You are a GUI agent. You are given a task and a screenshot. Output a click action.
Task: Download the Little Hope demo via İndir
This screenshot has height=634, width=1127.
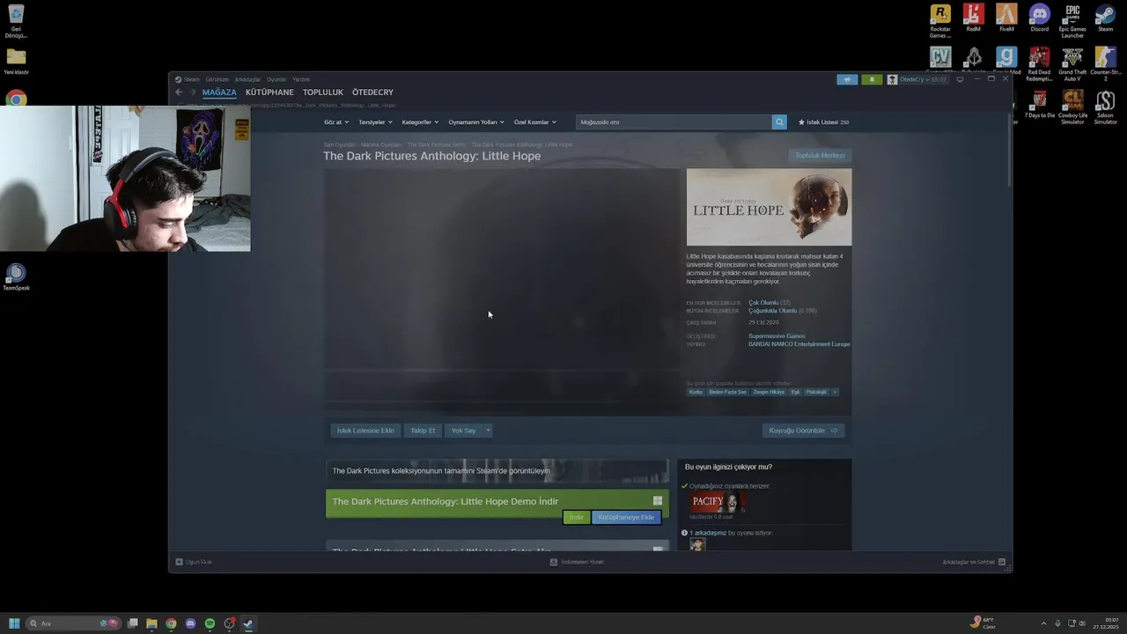click(576, 518)
